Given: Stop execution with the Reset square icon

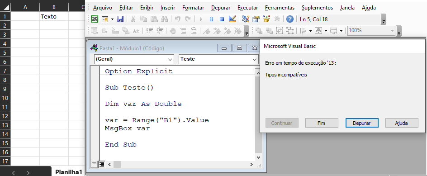Looking at the screenshot, I should [x=222, y=19].
